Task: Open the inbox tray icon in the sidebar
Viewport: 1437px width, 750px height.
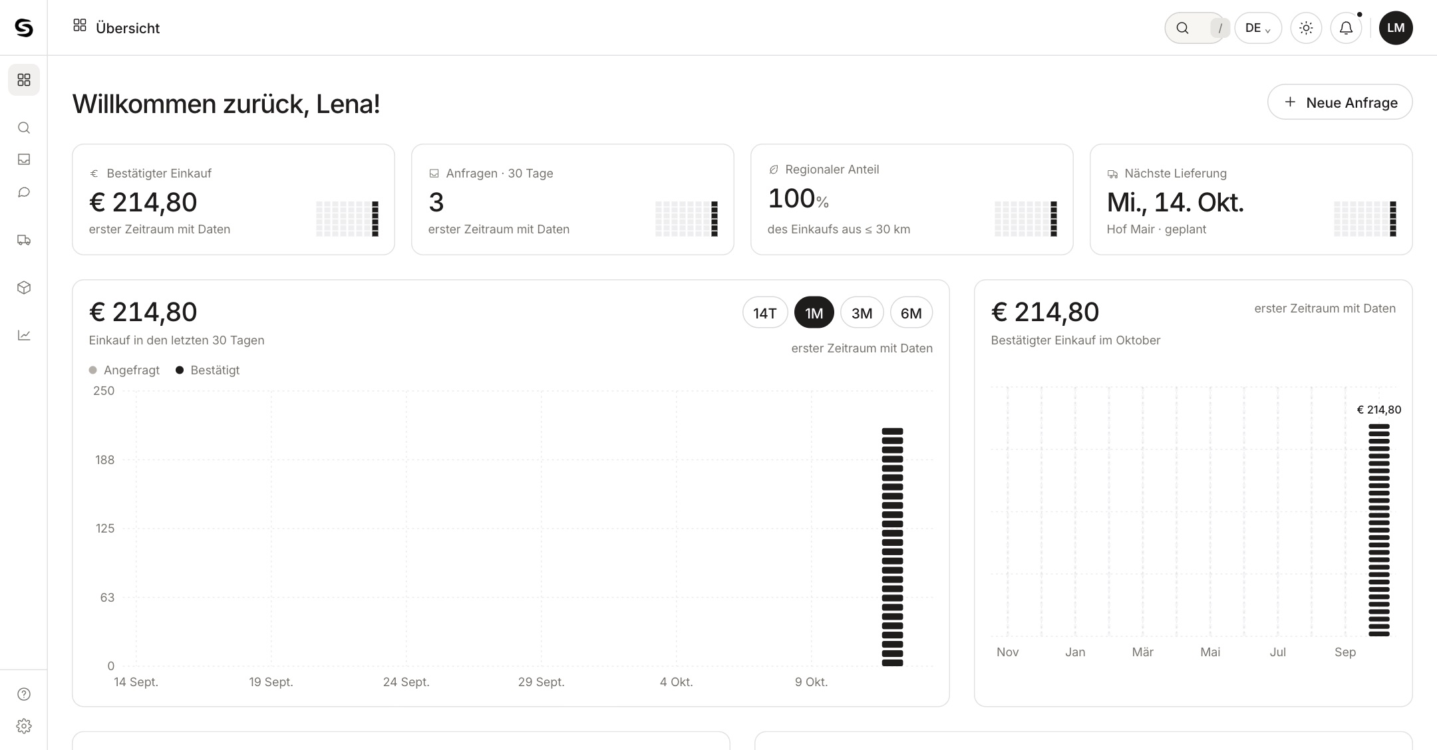Action: [24, 160]
